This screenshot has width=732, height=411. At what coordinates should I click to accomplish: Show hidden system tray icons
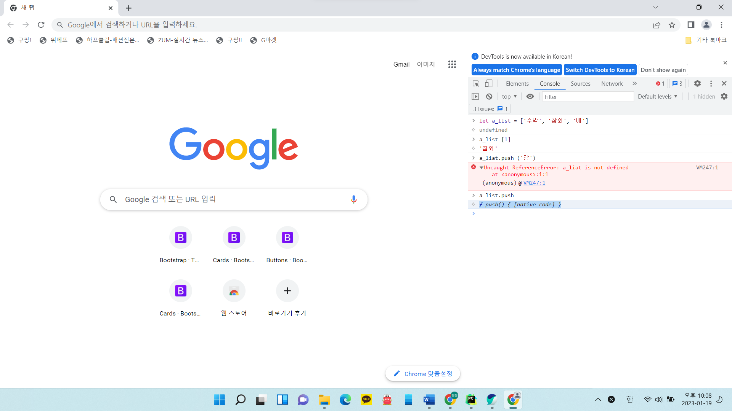click(598, 399)
